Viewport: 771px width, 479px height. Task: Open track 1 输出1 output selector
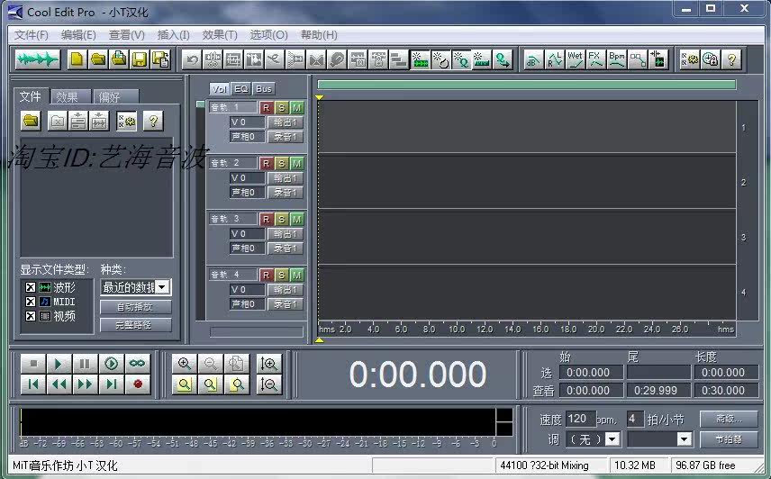286,122
